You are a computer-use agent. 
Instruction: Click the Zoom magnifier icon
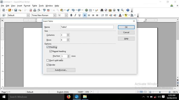click(x=123, y=10)
